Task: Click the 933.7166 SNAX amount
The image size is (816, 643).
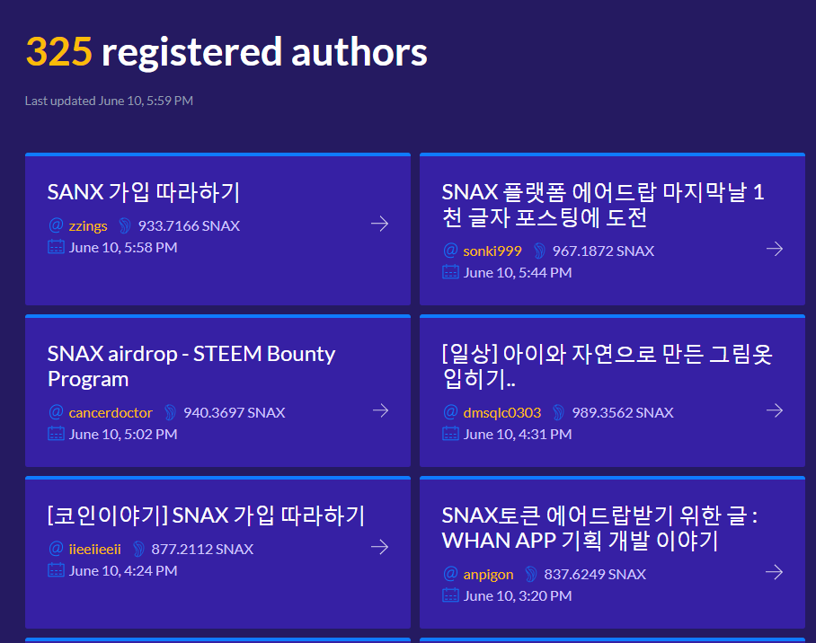Action: tap(189, 225)
